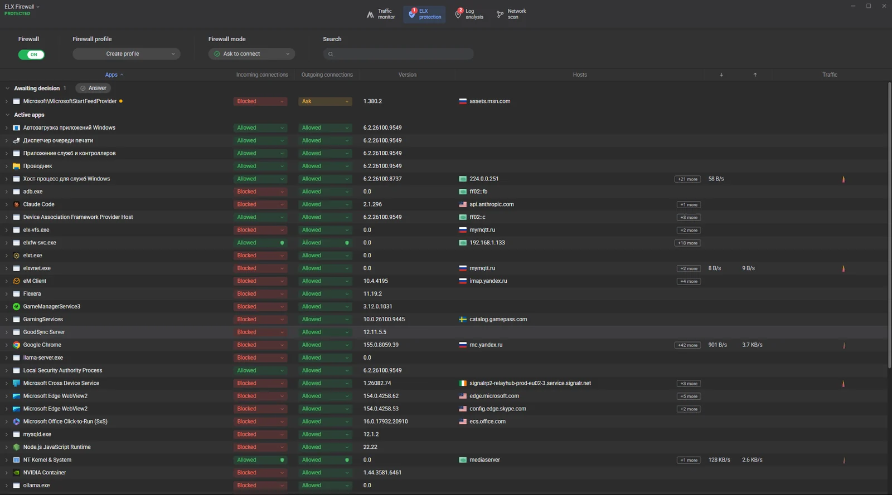892x495 pixels.
Task: Expand the MicrosoftStartFeedProvider row
Action: pyautogui.click(x=7, y=101)
